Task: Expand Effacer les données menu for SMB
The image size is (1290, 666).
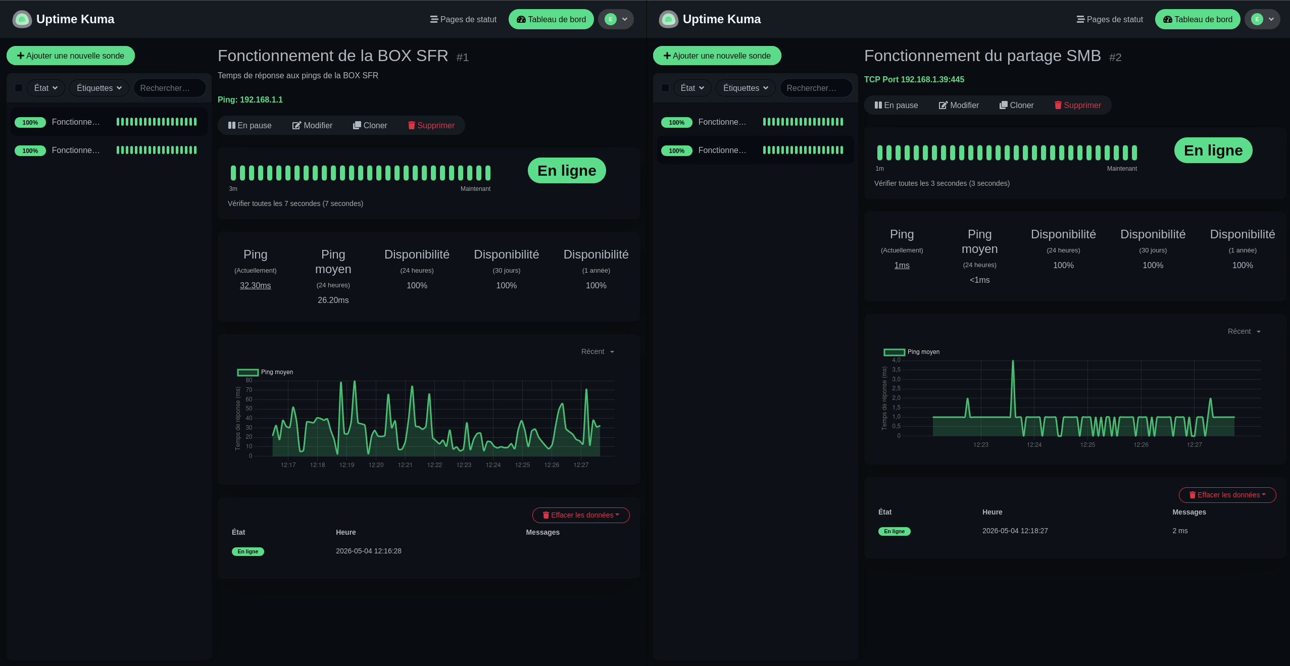Action: tap(1227, 495)
